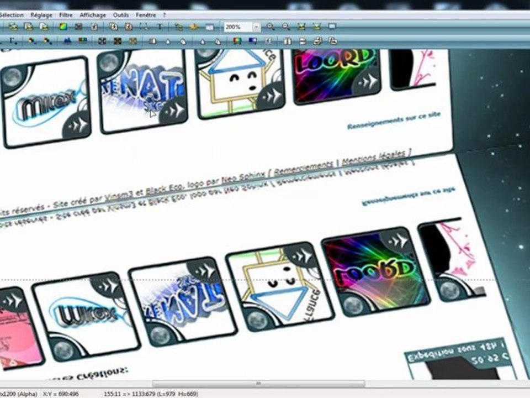
Task: Click the first Saturation color-dots icon
Action: pos(32,41)
